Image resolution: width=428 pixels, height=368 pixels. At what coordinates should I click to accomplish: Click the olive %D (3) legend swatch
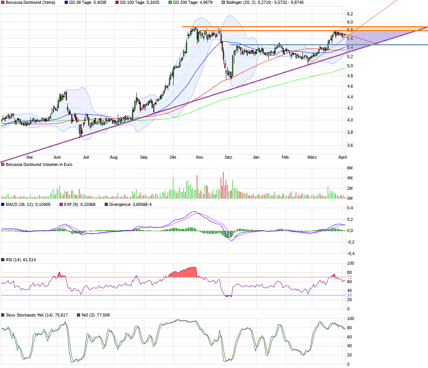click(79, 315)
